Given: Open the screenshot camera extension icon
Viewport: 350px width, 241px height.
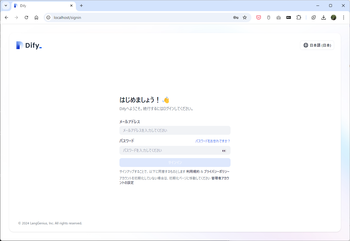Looking at the screenshot, I should pyautogui.click(x=278, y=17).
